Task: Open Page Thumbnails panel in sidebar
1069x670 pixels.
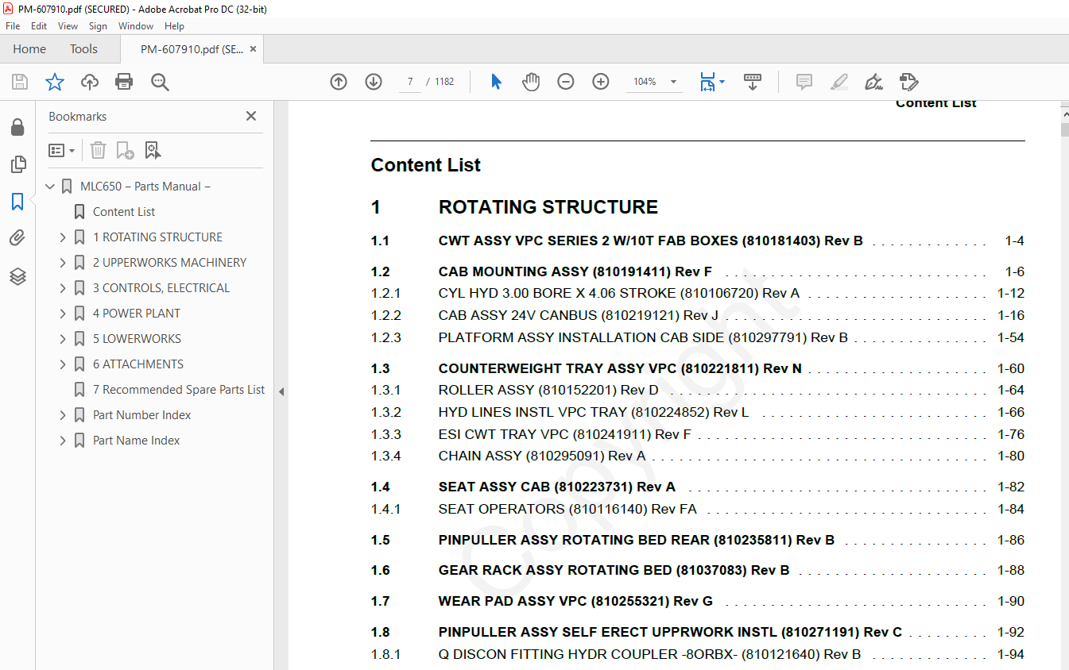Action: pyautogui.click(x=17, y=164)
